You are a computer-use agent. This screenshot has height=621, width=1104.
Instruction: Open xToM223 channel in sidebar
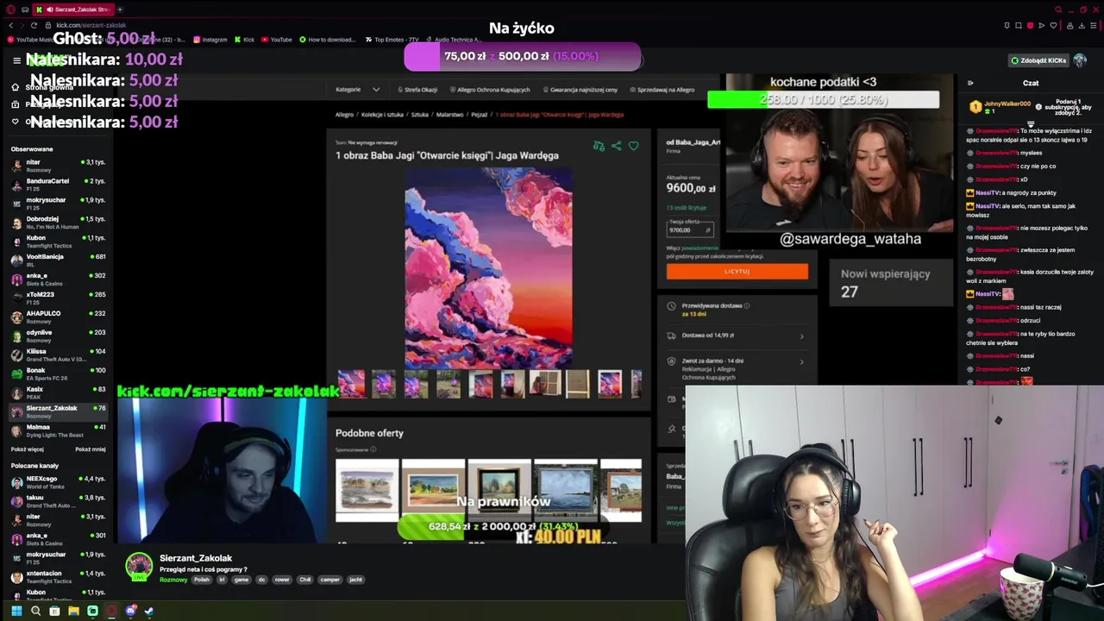tap(58, 298)
